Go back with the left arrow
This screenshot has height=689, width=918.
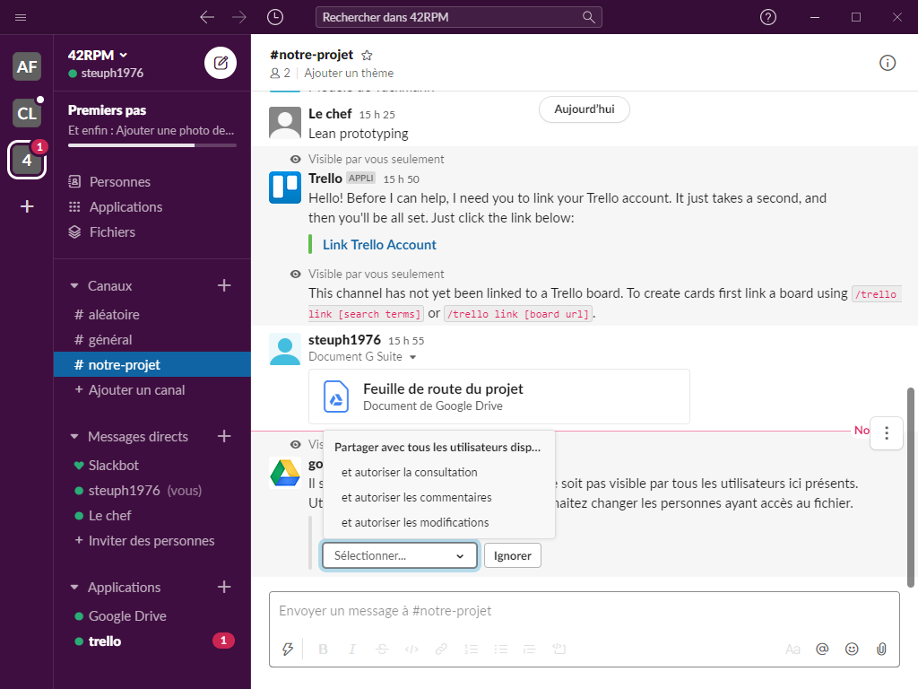click(x=207, y=17)
